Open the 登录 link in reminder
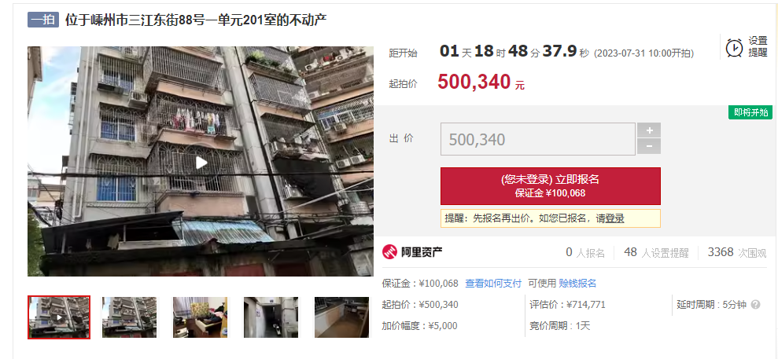 tap(614, 218)
